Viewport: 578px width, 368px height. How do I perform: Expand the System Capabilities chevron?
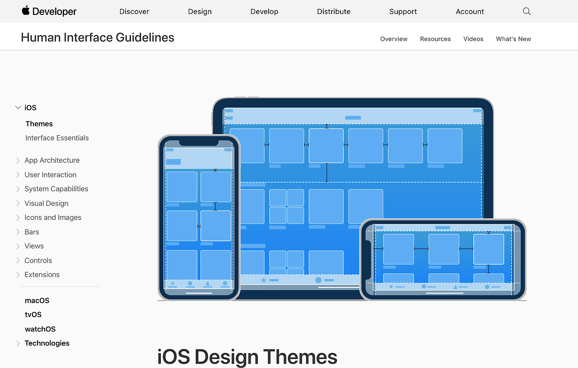coord(18,189)
